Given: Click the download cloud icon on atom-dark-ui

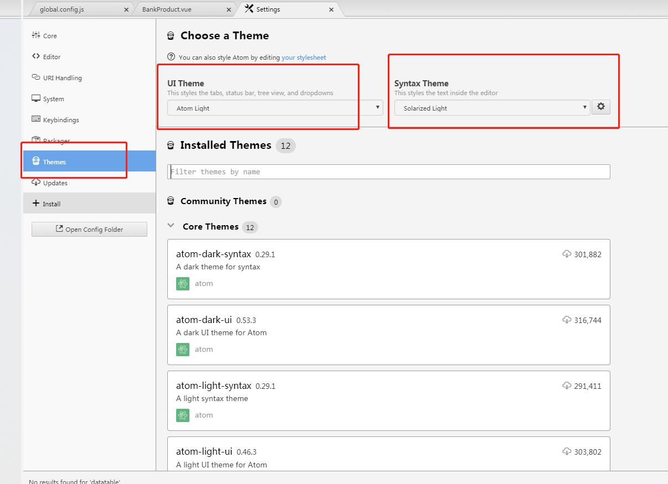Looking at the screenshot, I should tap(567, 320).
